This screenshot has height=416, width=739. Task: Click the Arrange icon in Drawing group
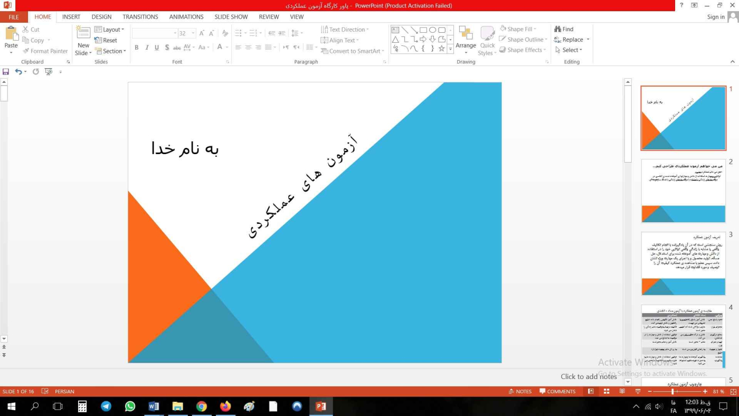pos(466,34)
